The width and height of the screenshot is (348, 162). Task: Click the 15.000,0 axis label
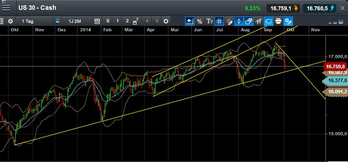pos(337,134)
